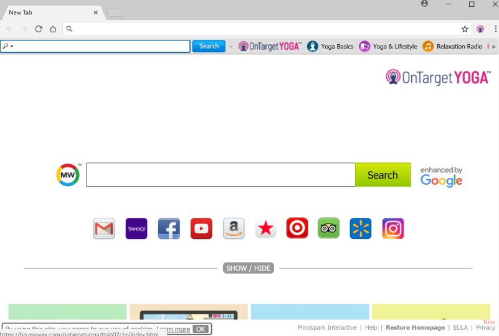
Task: Open the Instagram shortcut icon
Action: pyautogui.click(x=392, y=228)
